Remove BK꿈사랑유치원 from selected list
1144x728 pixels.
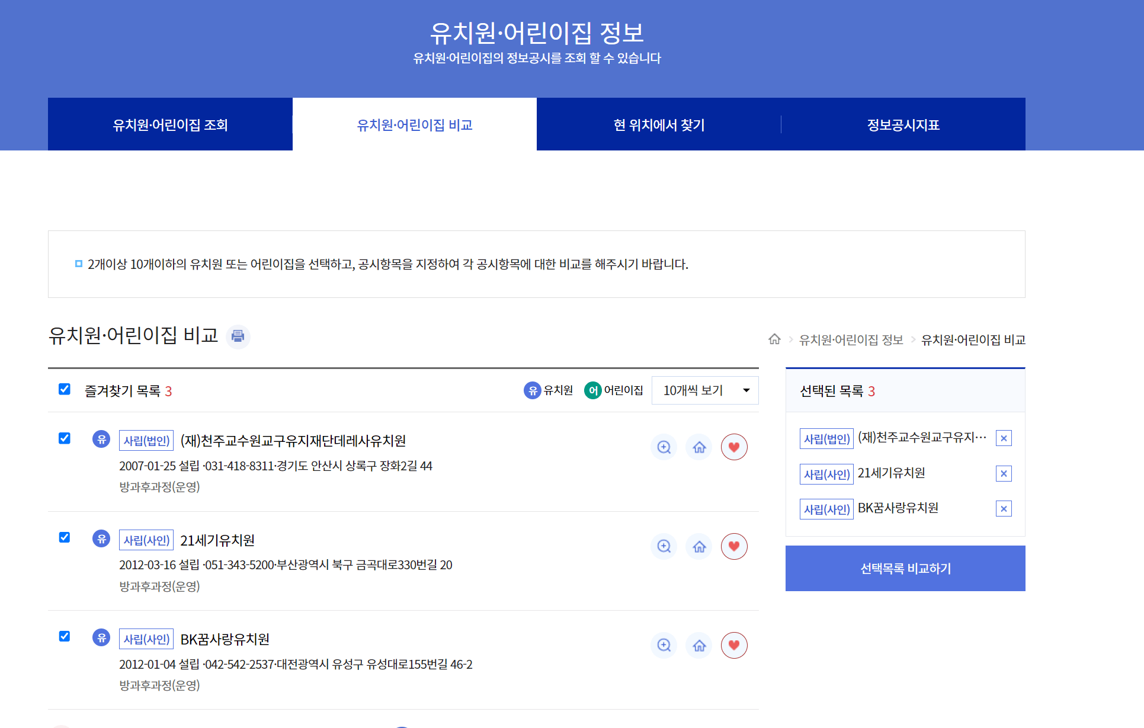tap(1004, 508)
